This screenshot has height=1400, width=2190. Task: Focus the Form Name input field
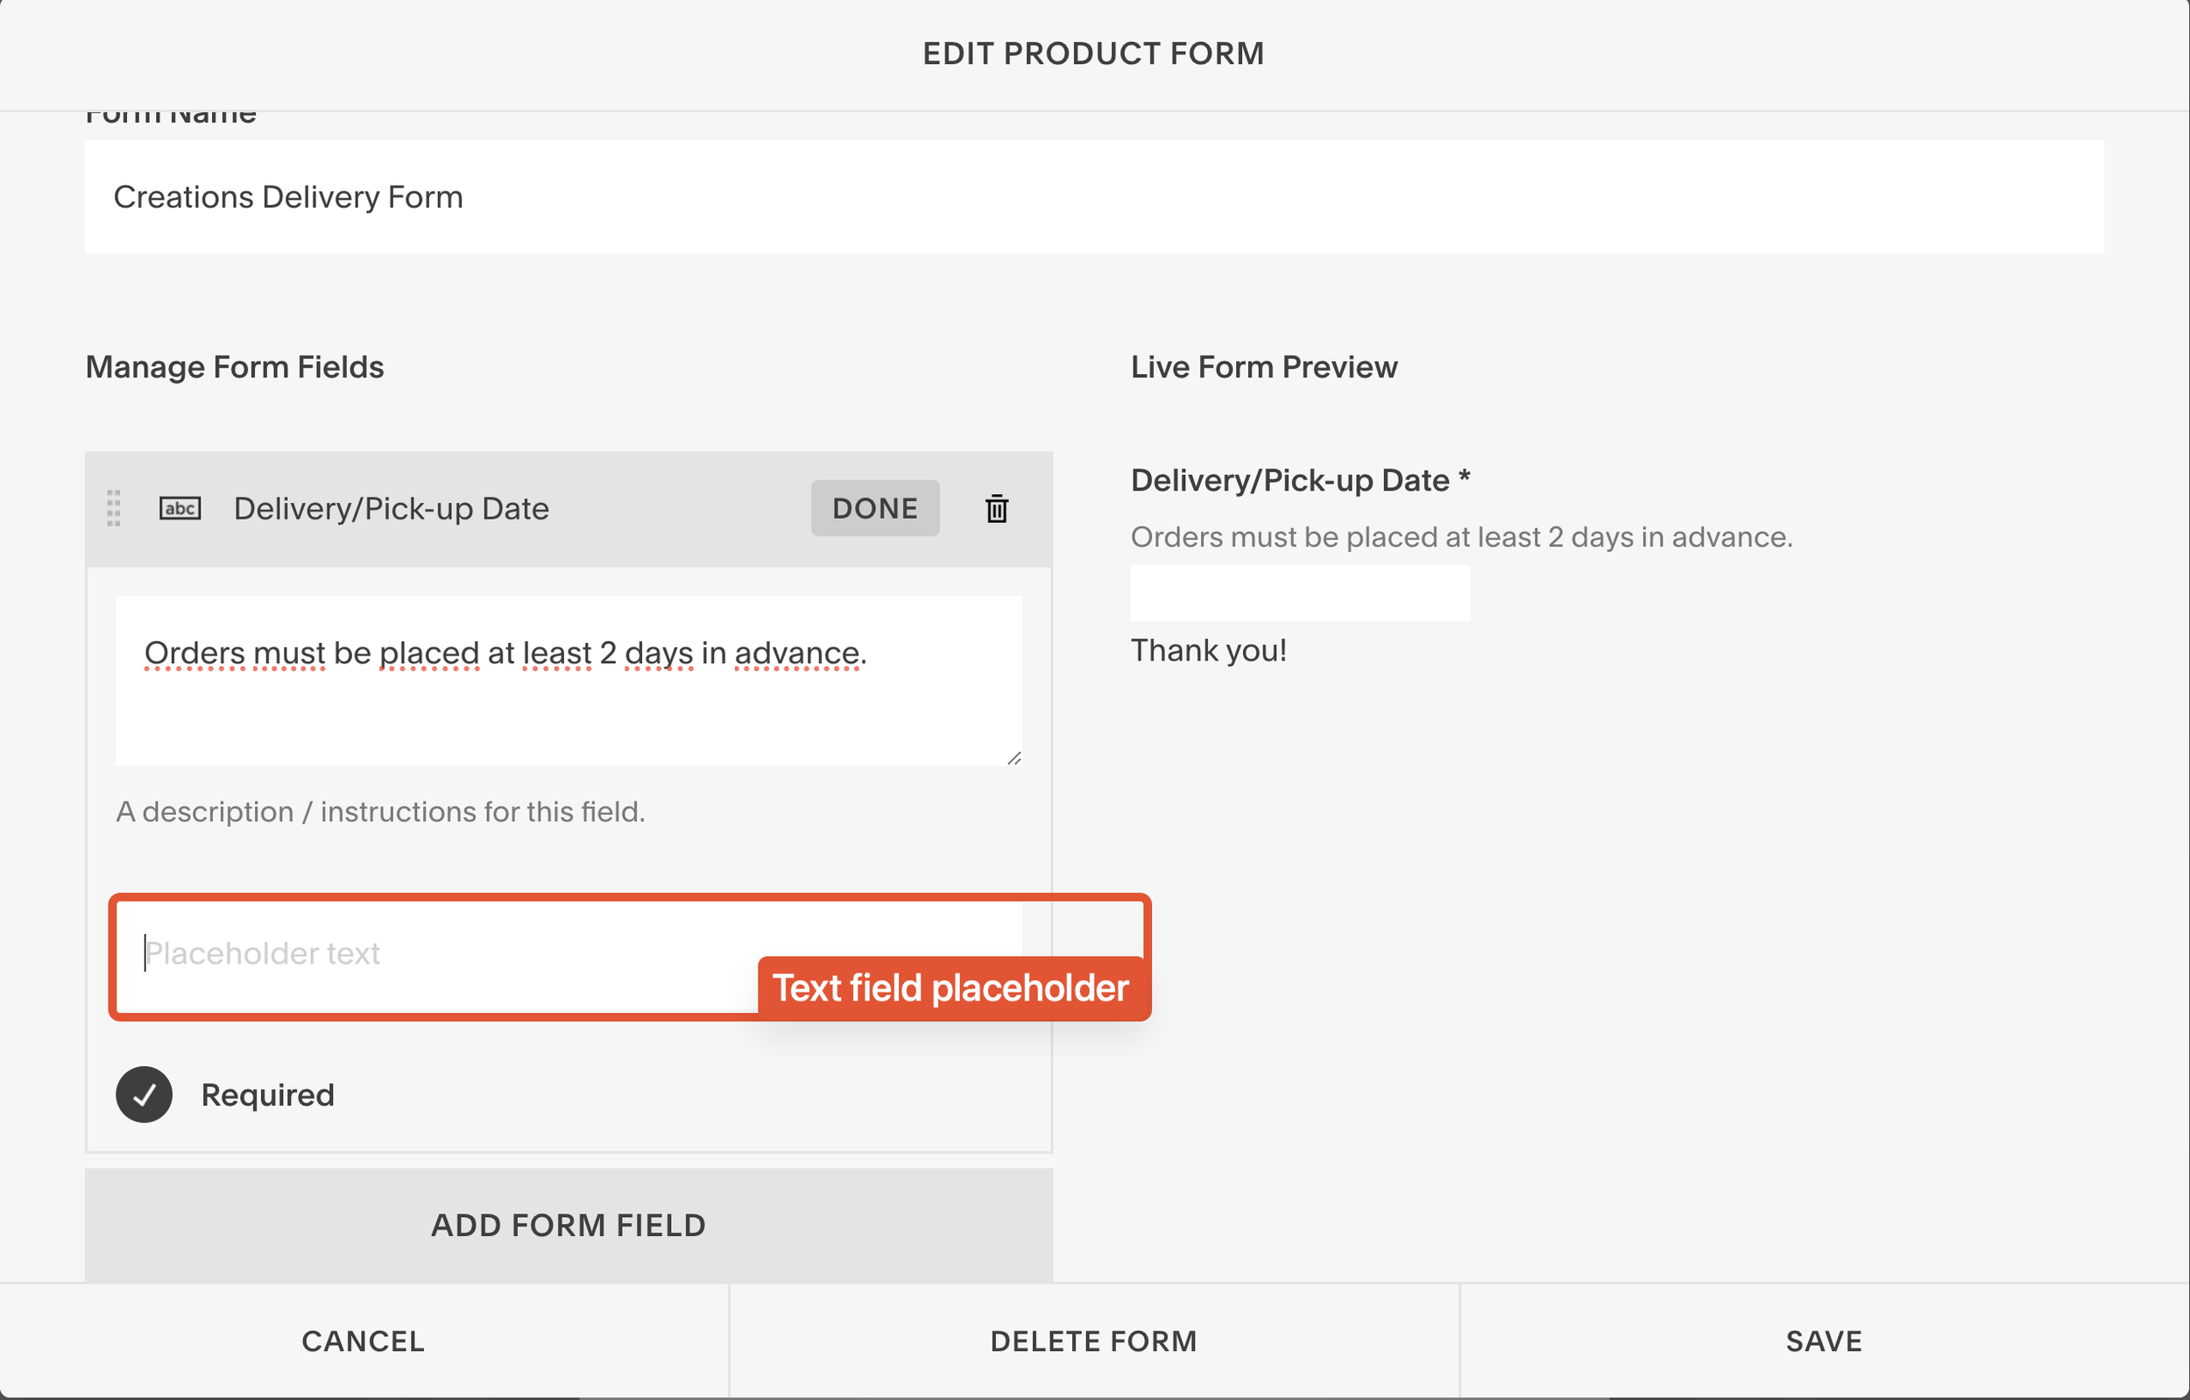point(1093,196)
